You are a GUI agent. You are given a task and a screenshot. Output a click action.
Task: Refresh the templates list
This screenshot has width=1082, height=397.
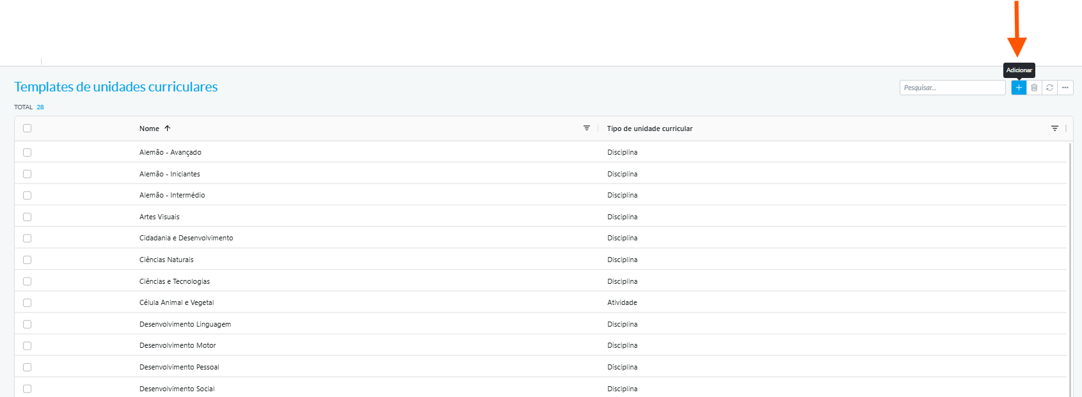click(1049, 88)
